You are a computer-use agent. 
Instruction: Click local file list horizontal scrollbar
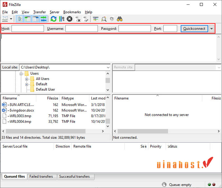coord(46,131)
